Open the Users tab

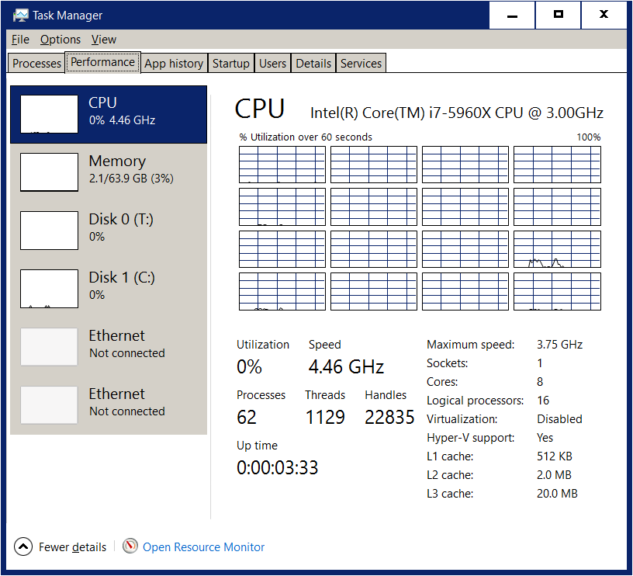point(272,64)
